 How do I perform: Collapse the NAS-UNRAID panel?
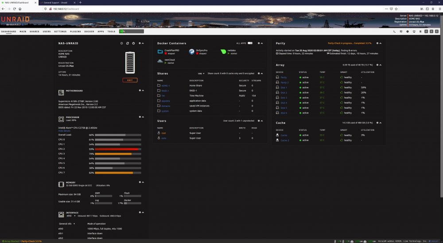143,43
